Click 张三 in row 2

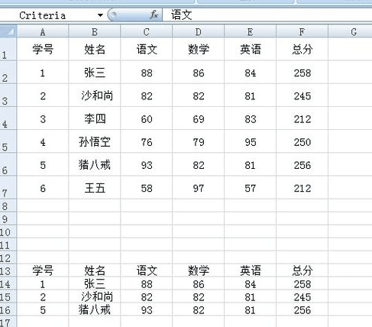click(95, 73)
